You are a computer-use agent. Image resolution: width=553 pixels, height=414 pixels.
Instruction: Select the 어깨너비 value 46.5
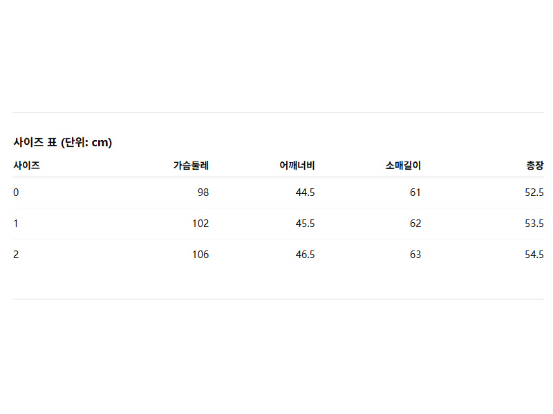click(305, 255)
